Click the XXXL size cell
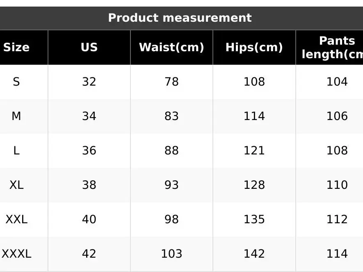Viewport: 363px width, 272px height. click(16, 254)
